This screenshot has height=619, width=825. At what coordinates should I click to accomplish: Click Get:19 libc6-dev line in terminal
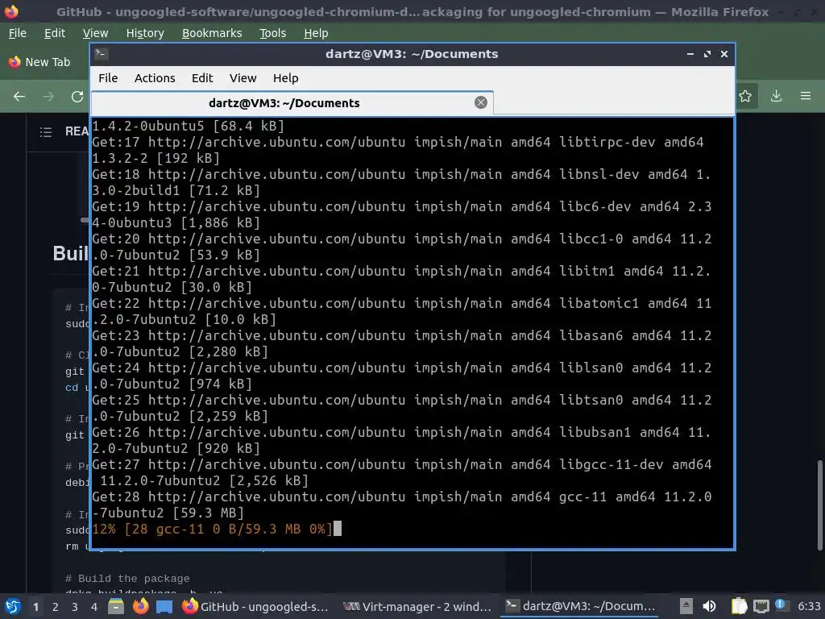click(401, 214)
